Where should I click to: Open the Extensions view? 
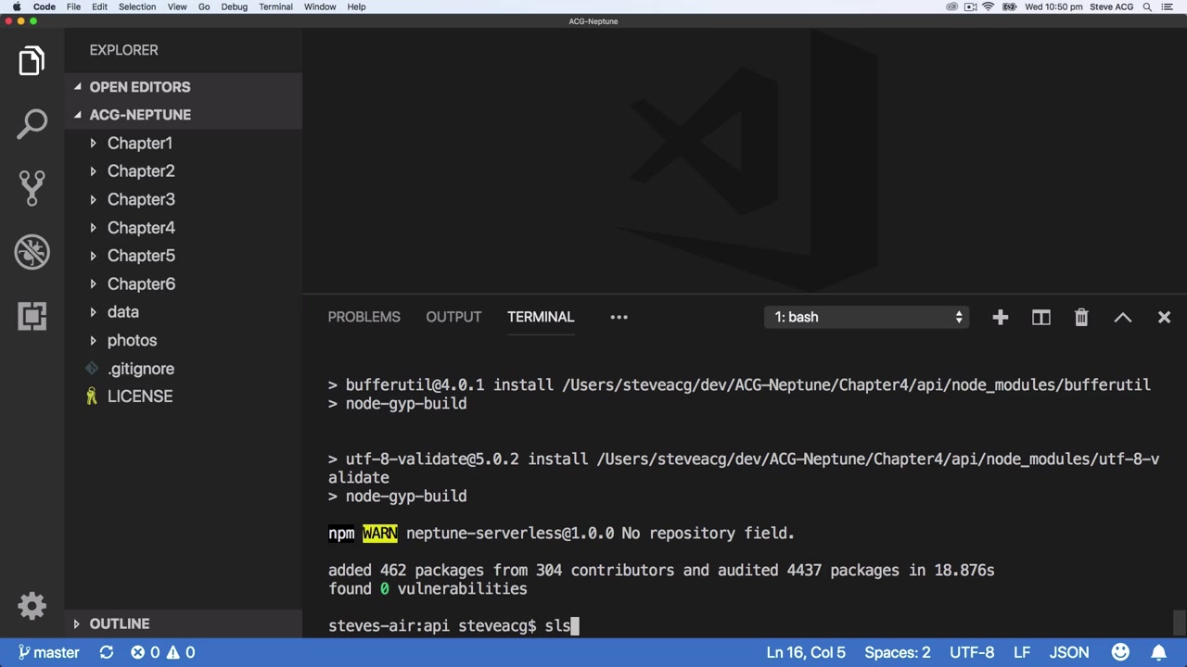pyautogui.click(x=32, y=316)
